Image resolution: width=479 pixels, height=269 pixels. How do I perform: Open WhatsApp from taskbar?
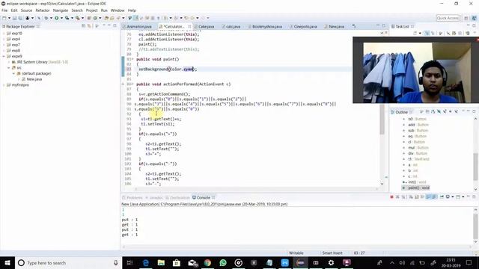point(223,262)
